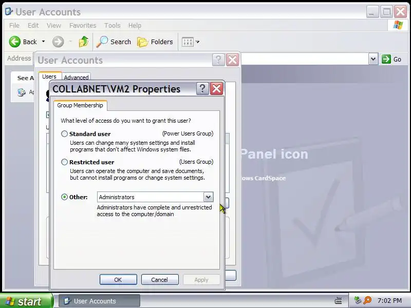This screenshot has width=411, height=308.
Task: Click the network tray icon
Action: [358, 300]
